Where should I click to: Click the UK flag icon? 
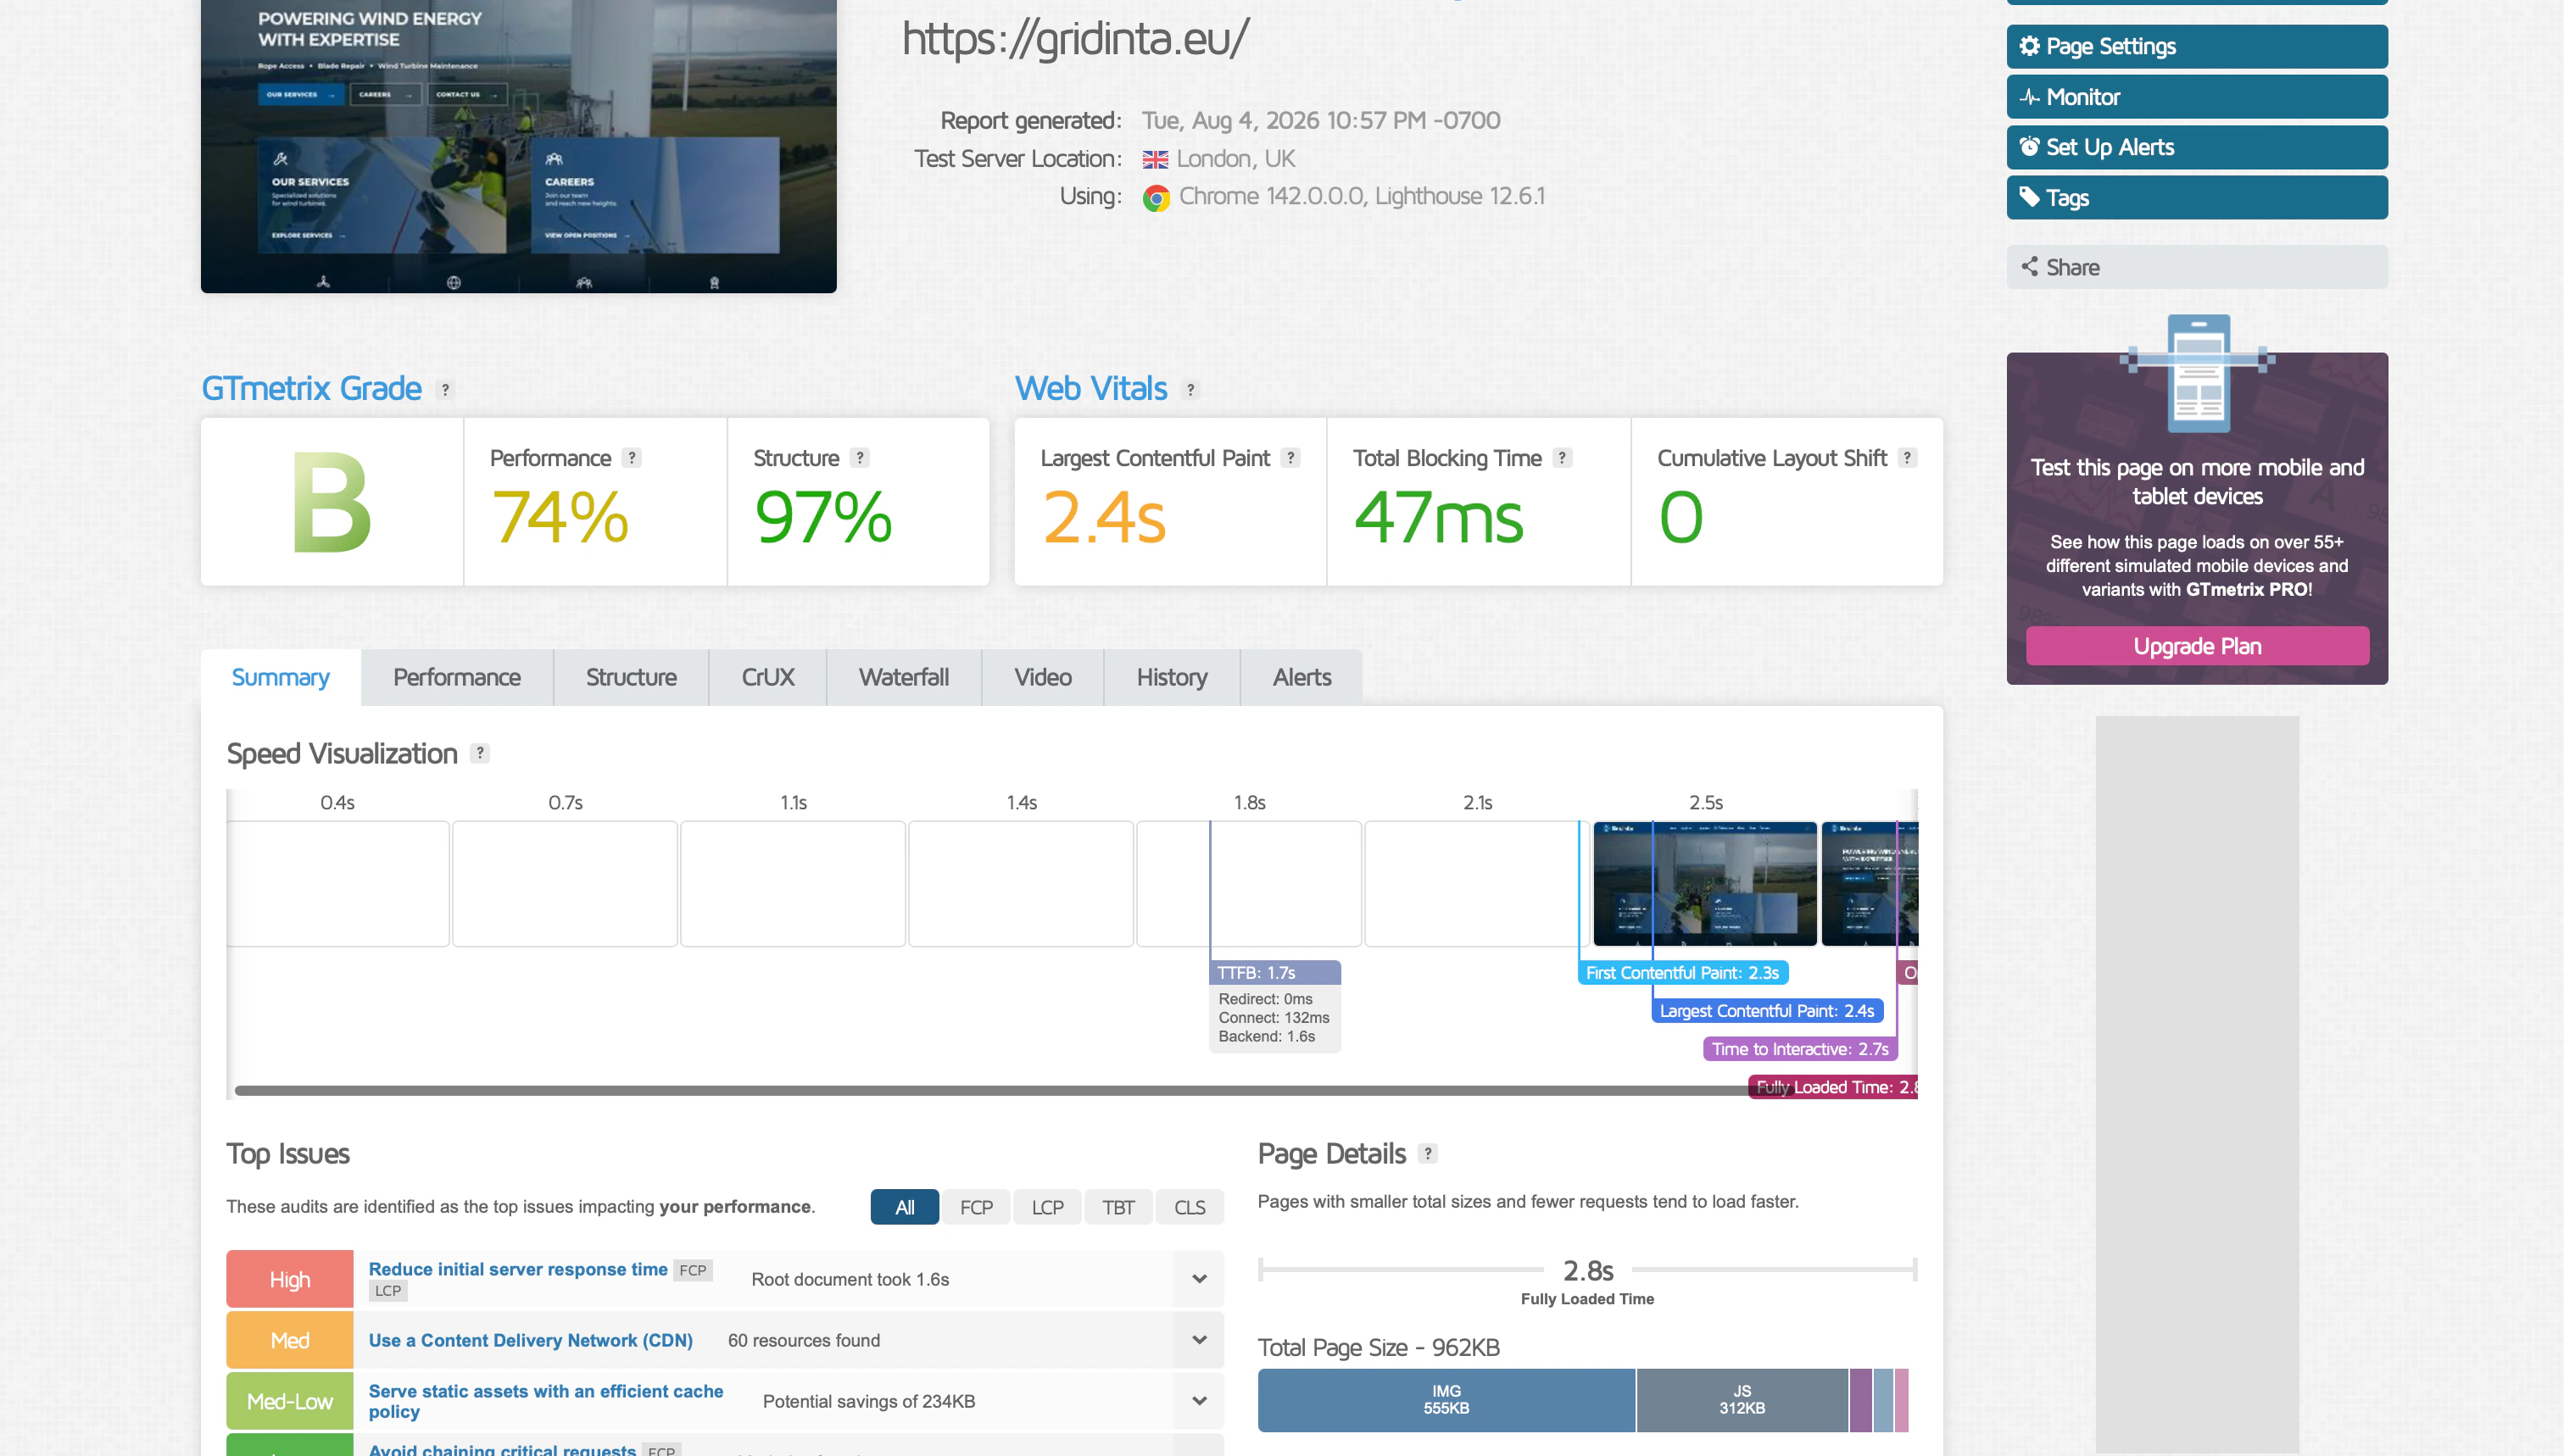(x=1156, y=159)
